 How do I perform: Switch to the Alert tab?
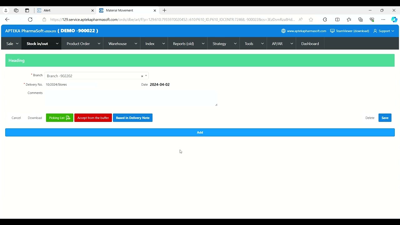pos(65,10)
